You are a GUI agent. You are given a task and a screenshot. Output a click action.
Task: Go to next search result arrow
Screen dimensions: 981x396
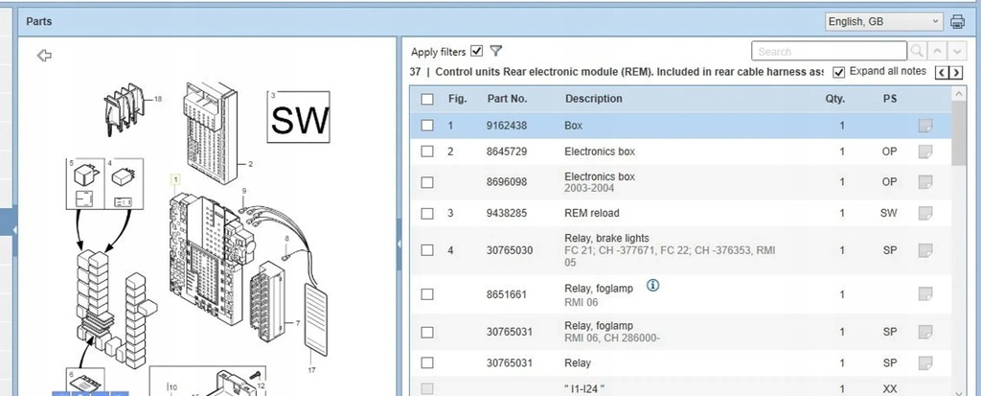coord(957,52)
